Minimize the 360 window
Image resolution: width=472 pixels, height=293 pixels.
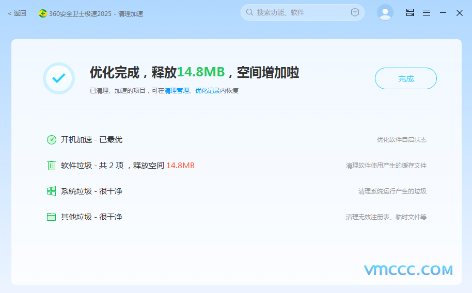point(443,13)
